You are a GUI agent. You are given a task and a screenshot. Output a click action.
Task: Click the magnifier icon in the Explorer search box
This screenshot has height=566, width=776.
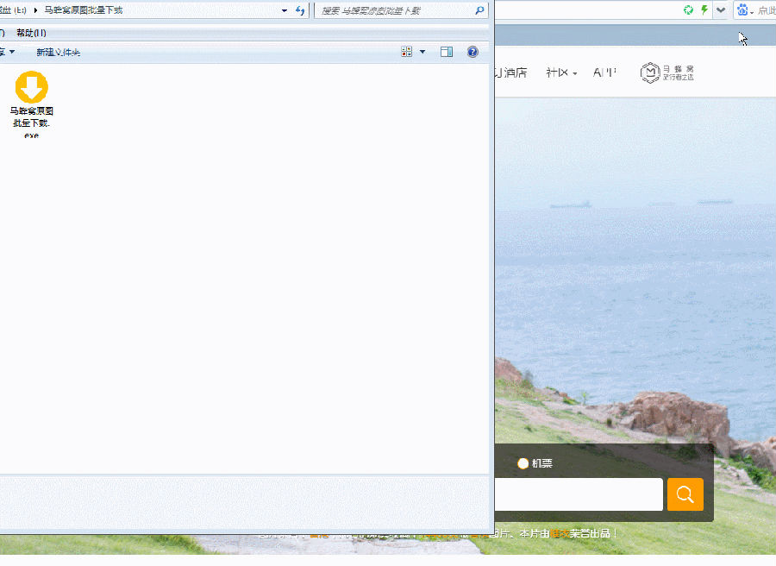[x=480, y=10]
